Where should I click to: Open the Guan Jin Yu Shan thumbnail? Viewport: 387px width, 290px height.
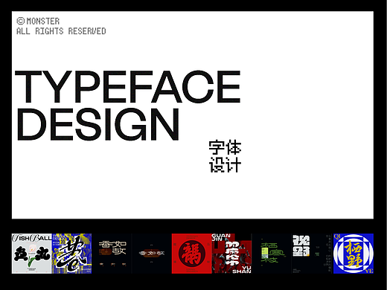(231, 254)
